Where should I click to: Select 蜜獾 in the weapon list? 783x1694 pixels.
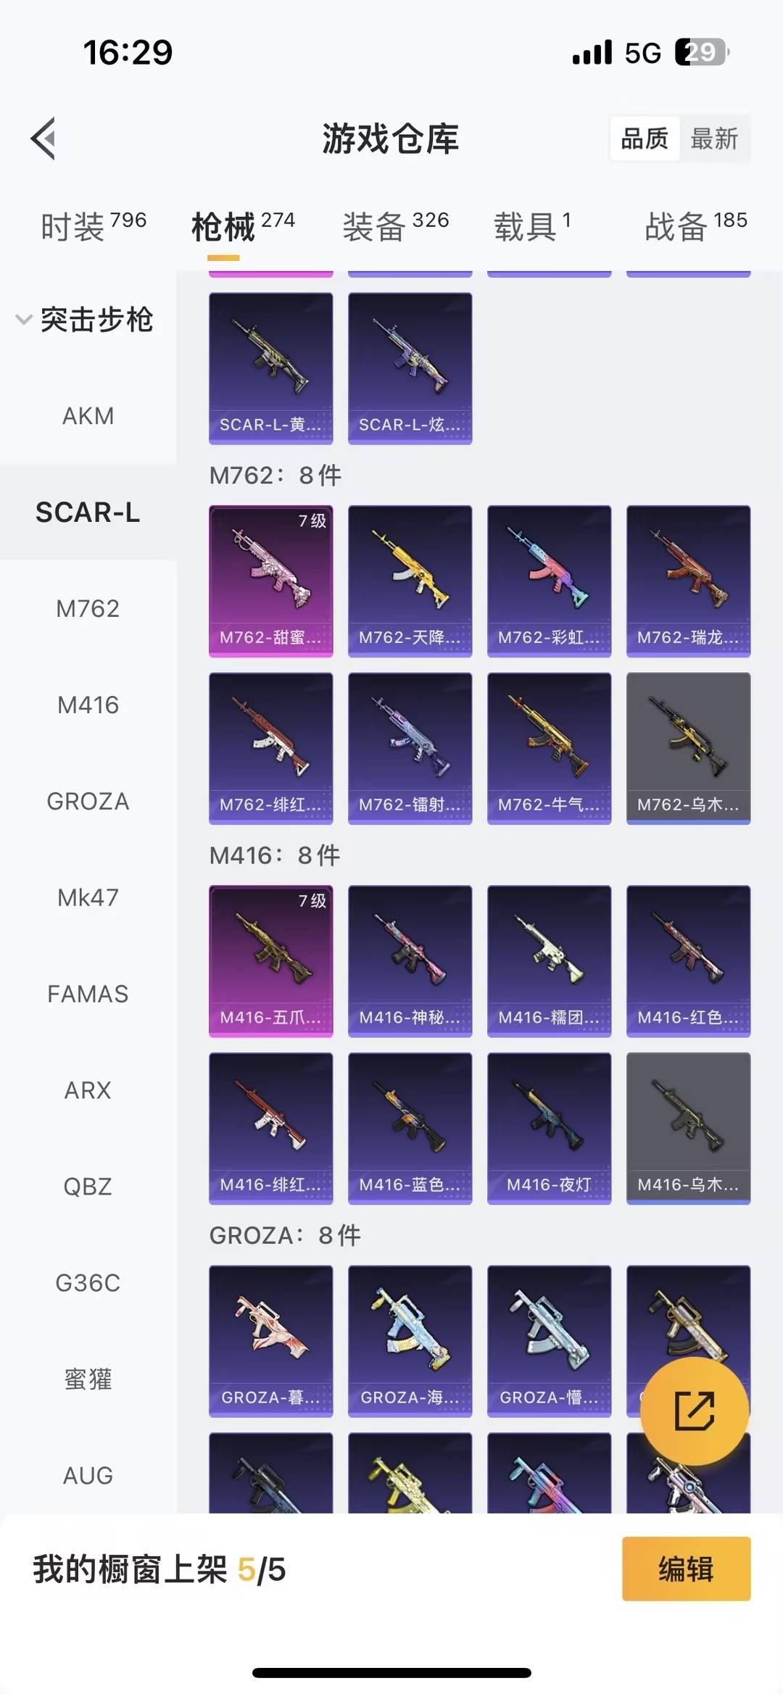(x=88, y=1379)
